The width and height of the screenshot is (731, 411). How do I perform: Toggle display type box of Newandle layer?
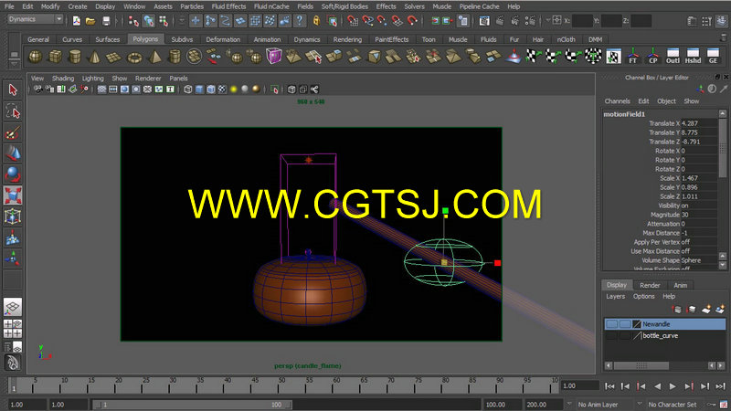(x=625, y=324)
